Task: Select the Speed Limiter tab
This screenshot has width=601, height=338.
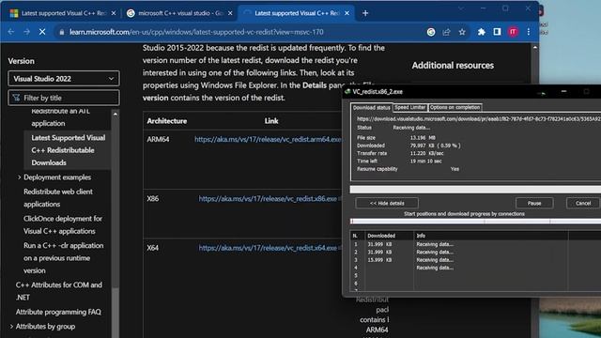Action: [409, 107]
